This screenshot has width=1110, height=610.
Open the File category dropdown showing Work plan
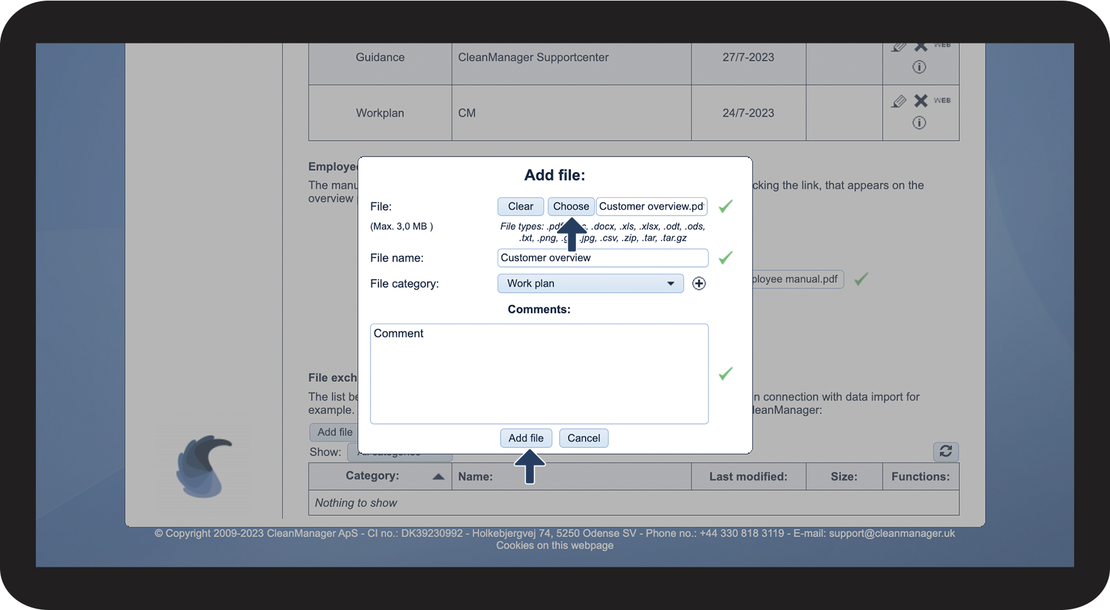tap(590, 283)
